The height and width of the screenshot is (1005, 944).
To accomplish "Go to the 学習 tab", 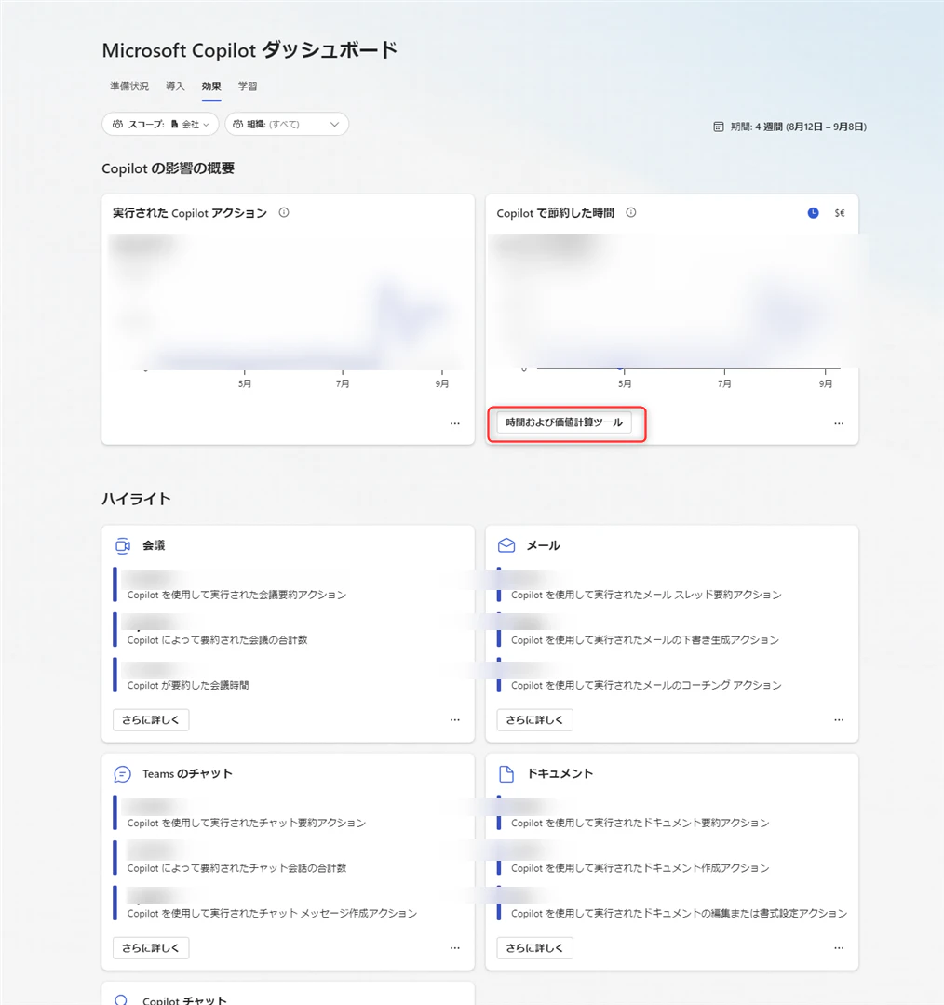I will click(x=248, y=86).
